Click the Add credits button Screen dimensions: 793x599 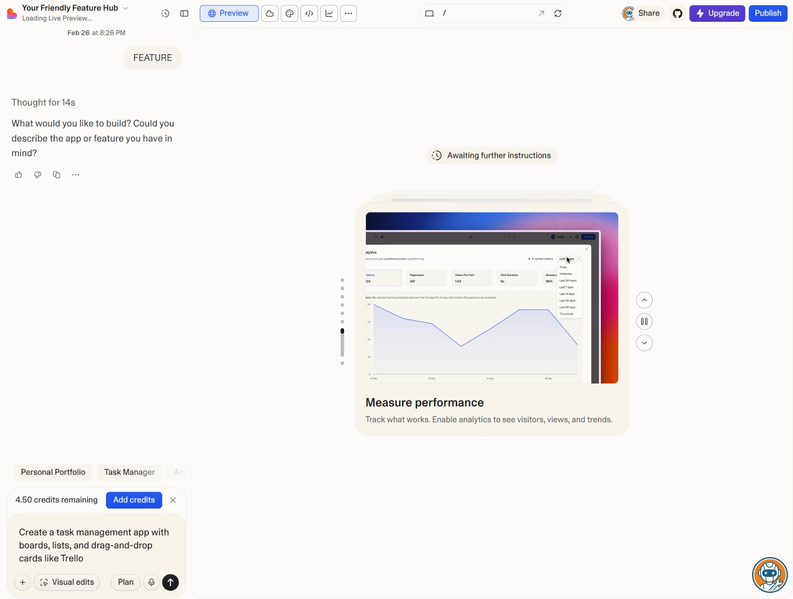[x=134, y=500]
